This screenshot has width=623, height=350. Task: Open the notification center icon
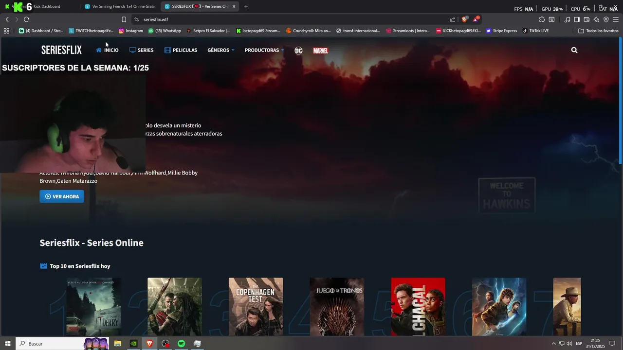(x=613, y=344)
